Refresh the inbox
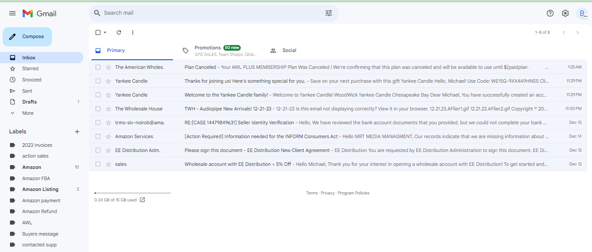The image size is (592, 252). click(x=119, y=32)
